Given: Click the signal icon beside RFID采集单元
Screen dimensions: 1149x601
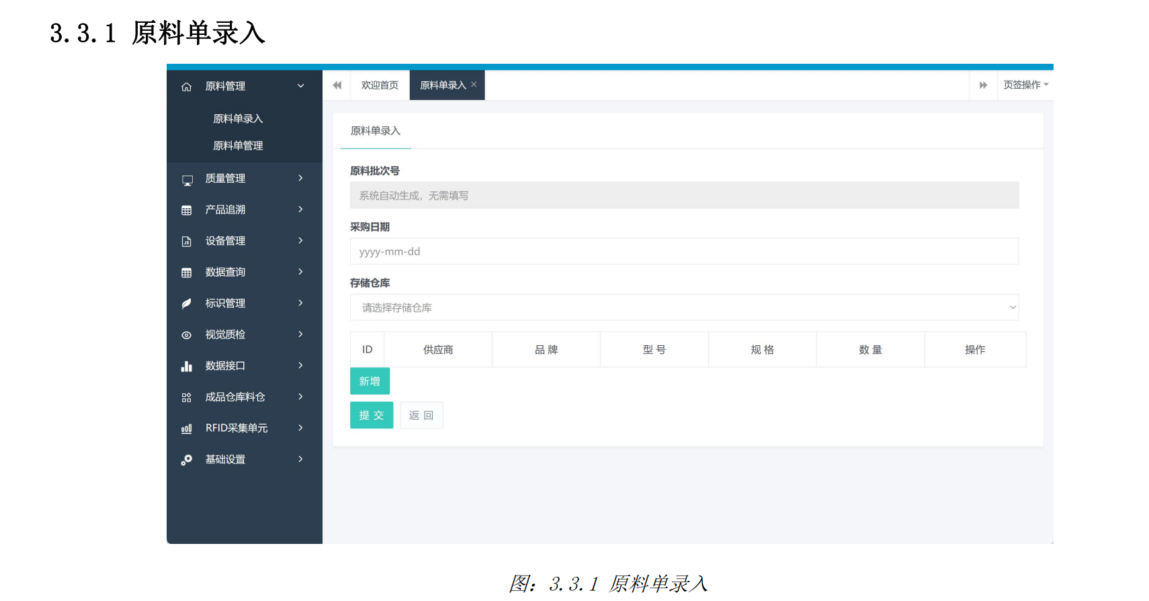Looking at the screenshot, I should [187, 428].
